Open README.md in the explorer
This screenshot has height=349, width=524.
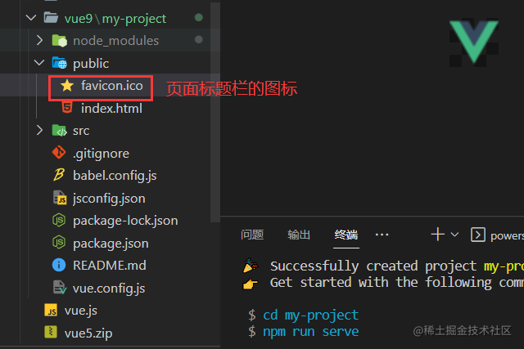[x=110, y=266]
